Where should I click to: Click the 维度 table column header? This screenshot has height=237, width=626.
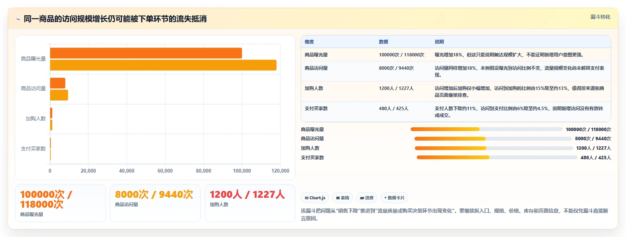click(309, 42)
